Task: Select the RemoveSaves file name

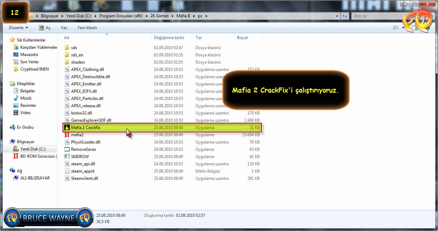Action: 84,149
